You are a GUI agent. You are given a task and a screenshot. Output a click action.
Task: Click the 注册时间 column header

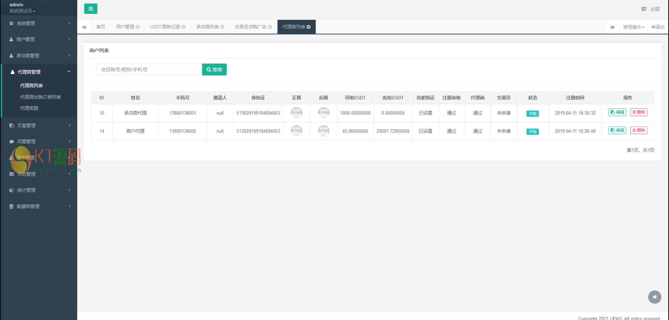tap(575, 98)
